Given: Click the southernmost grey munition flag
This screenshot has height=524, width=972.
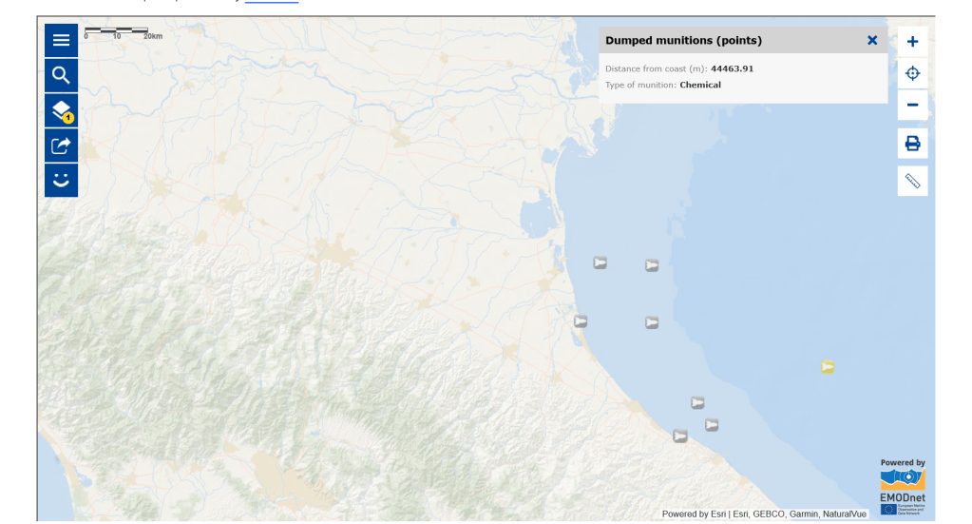Looking at the screenshot, I should (x=680, y=437).
